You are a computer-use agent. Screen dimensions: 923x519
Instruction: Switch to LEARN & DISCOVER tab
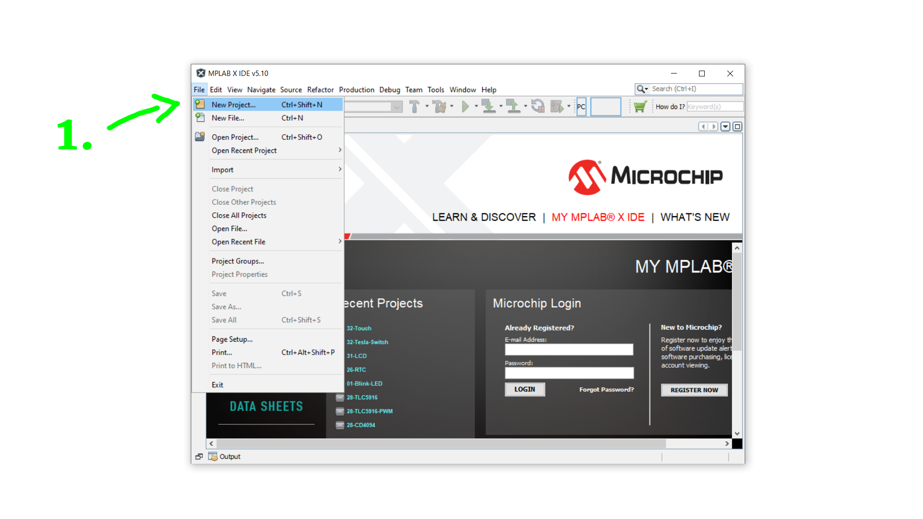pyautogui.click(x=484, y=217)
